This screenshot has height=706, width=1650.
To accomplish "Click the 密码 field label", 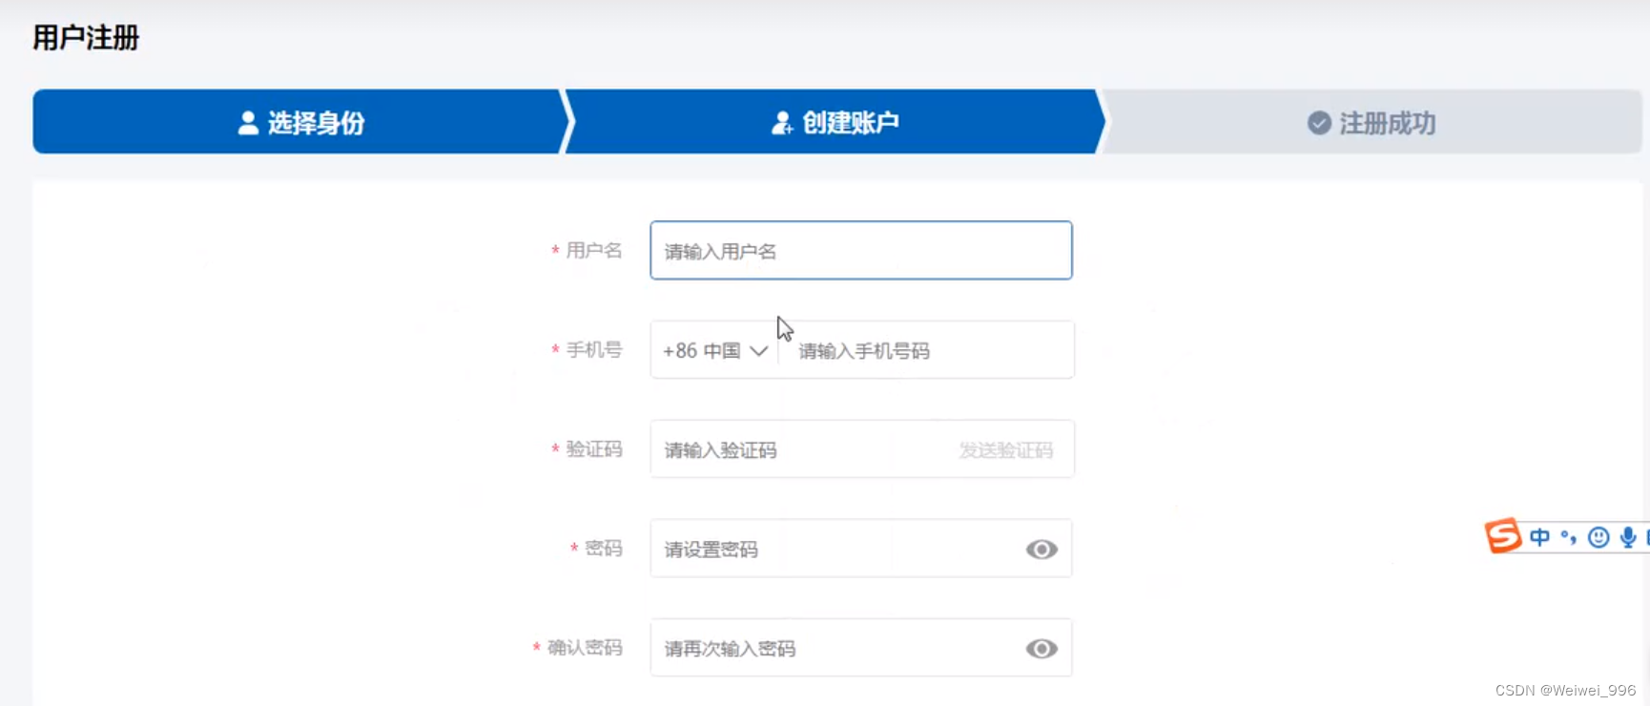I will point(603,549).
